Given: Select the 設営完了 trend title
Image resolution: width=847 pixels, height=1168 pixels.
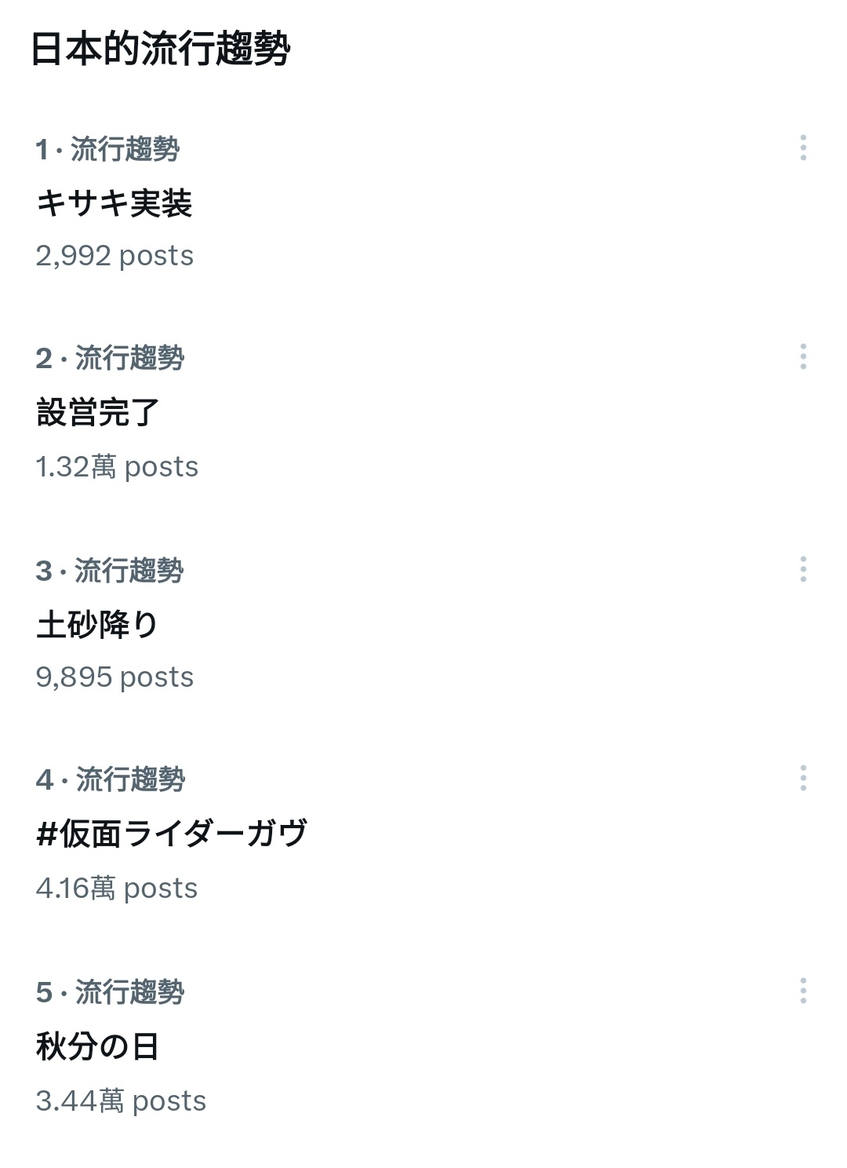Looking at the screenshot, I should coord(98,413).
